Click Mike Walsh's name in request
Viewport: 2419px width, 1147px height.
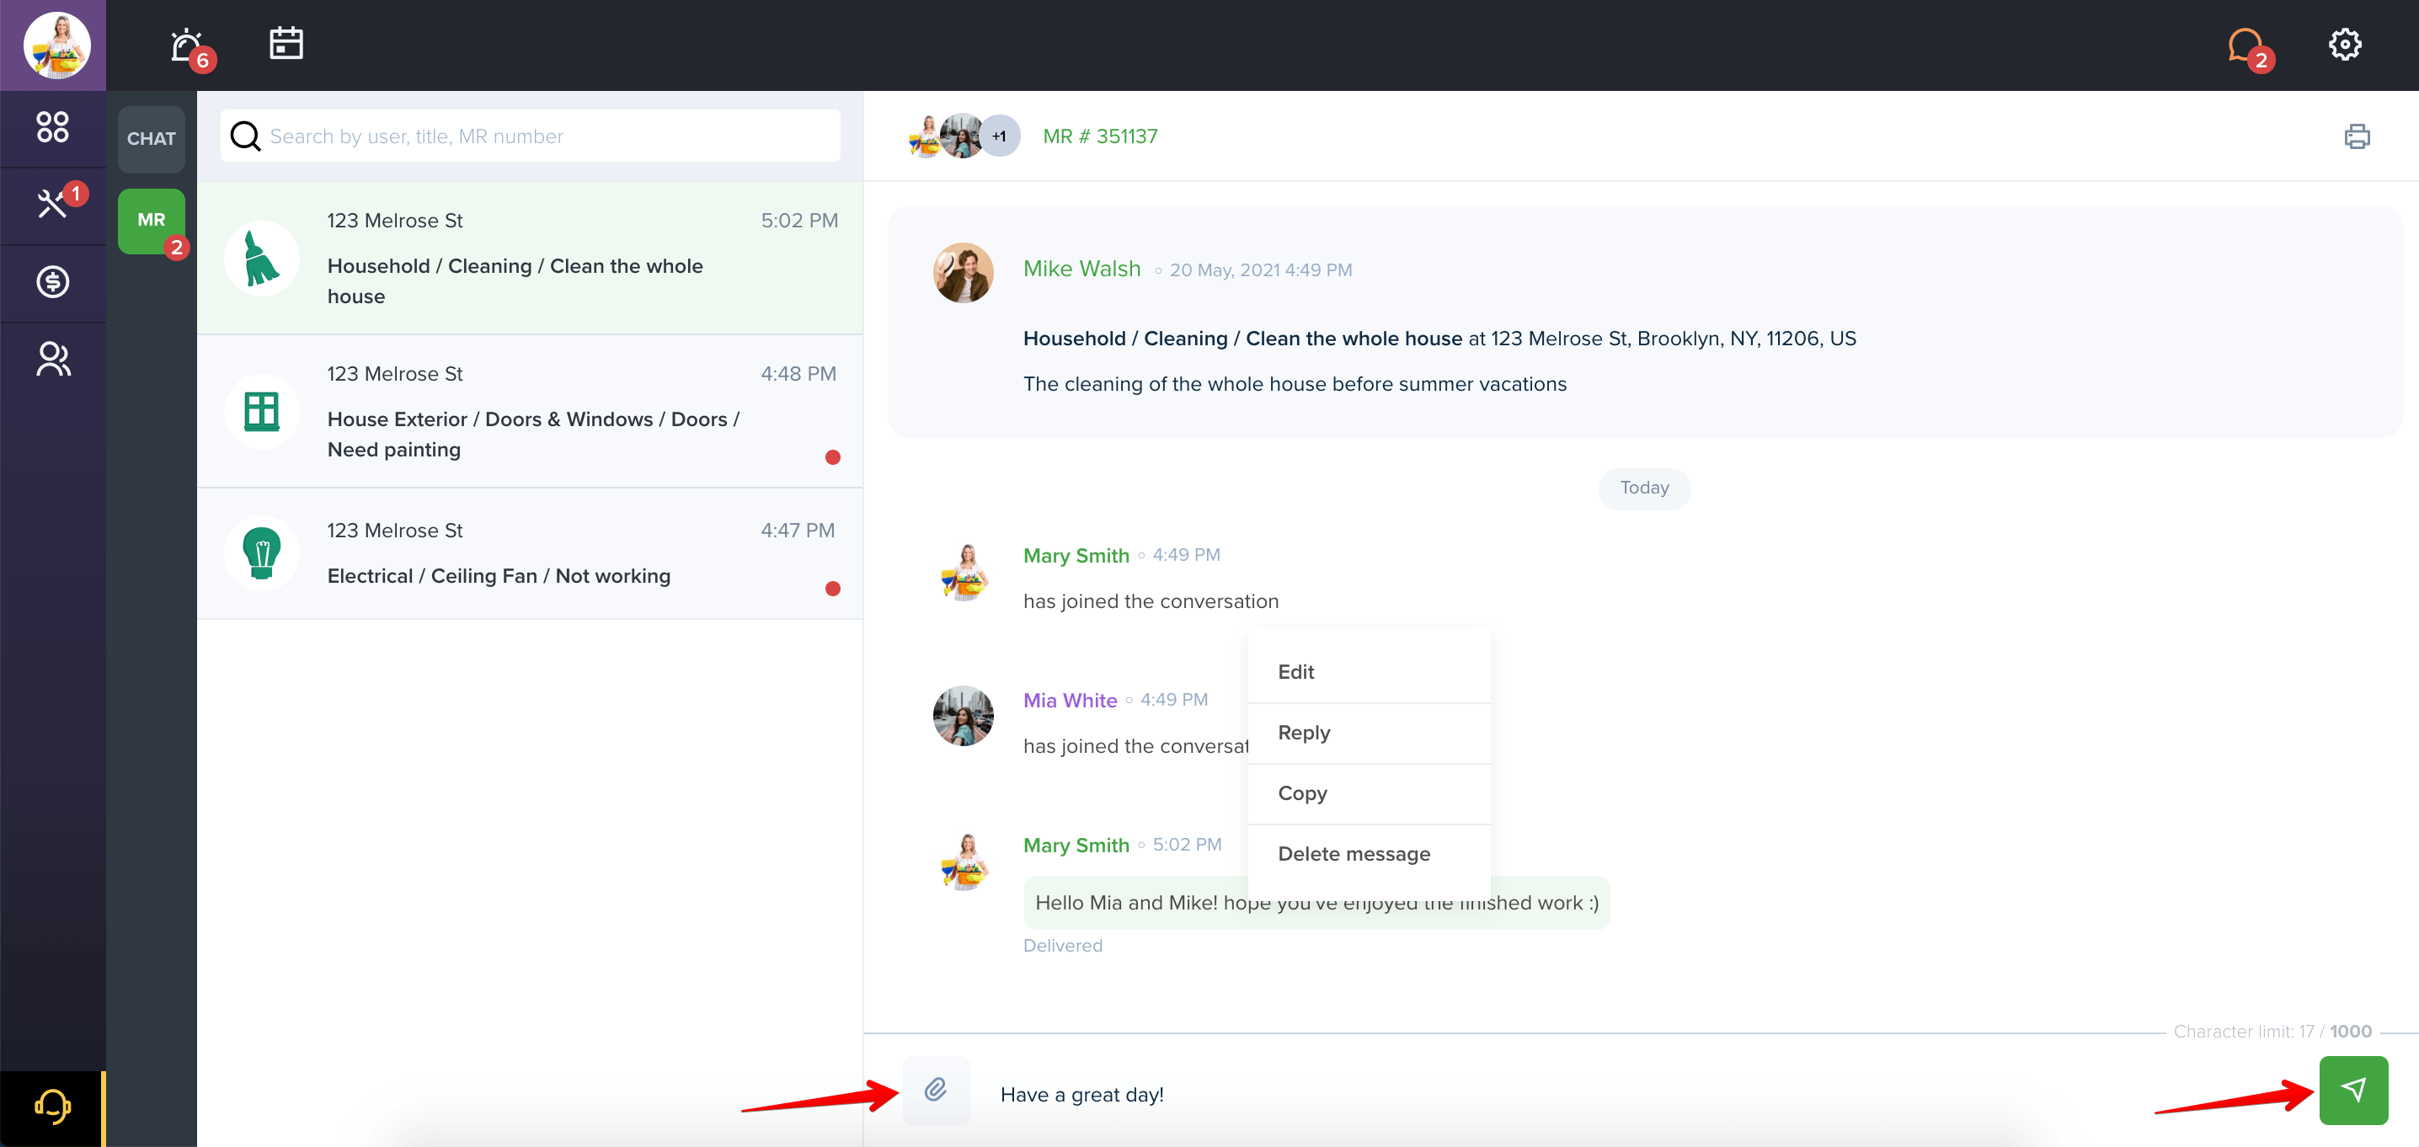(x=1081, y=269)
